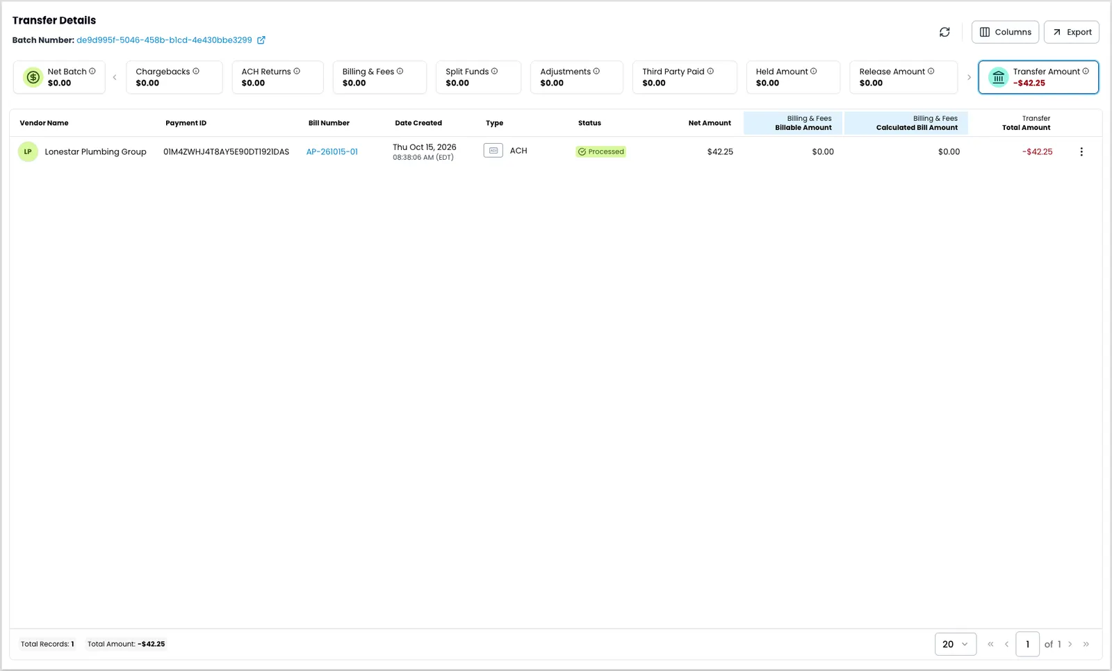Screen dimensions: 1112x671
Task: Click Lonestar Plumbing Group vendor name
Action: (x=96, y=151)
